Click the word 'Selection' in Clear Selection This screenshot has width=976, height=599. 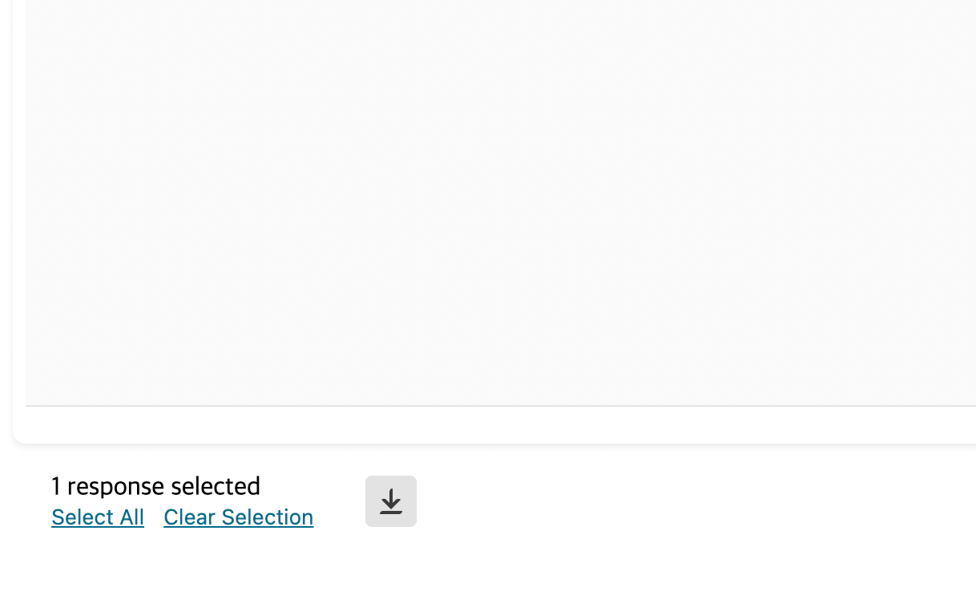[268, 517]
